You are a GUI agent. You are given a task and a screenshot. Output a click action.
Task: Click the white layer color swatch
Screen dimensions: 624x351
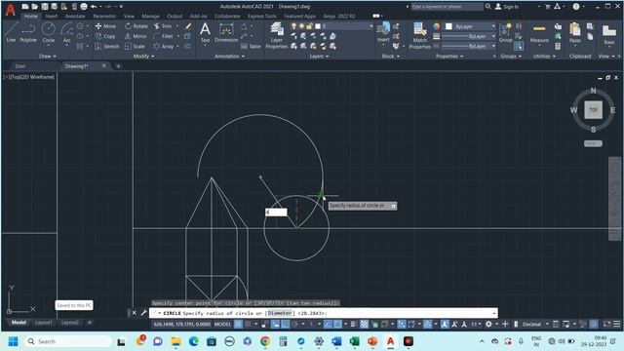tap(318, 26)
